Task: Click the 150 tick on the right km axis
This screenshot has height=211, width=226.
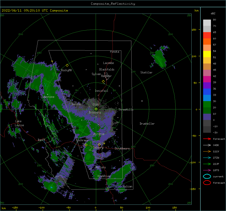Action: (x=194, y=30)
